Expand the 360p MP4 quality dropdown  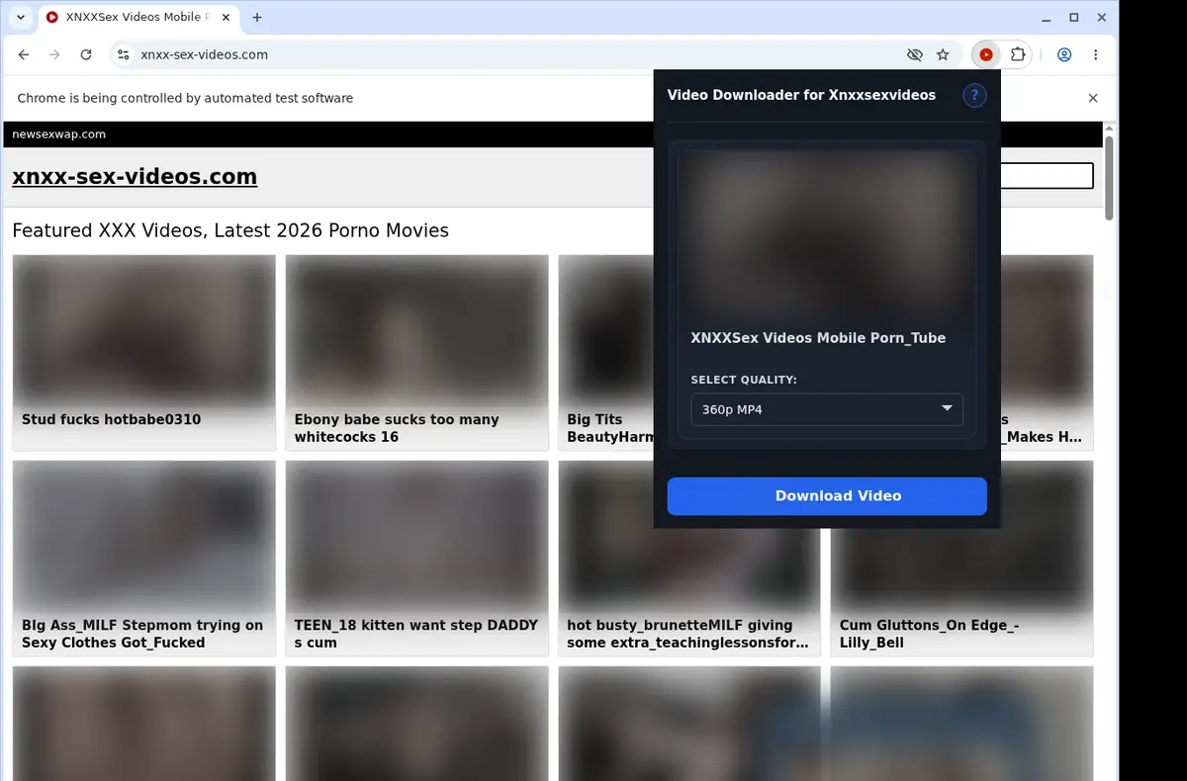(827, 409)
